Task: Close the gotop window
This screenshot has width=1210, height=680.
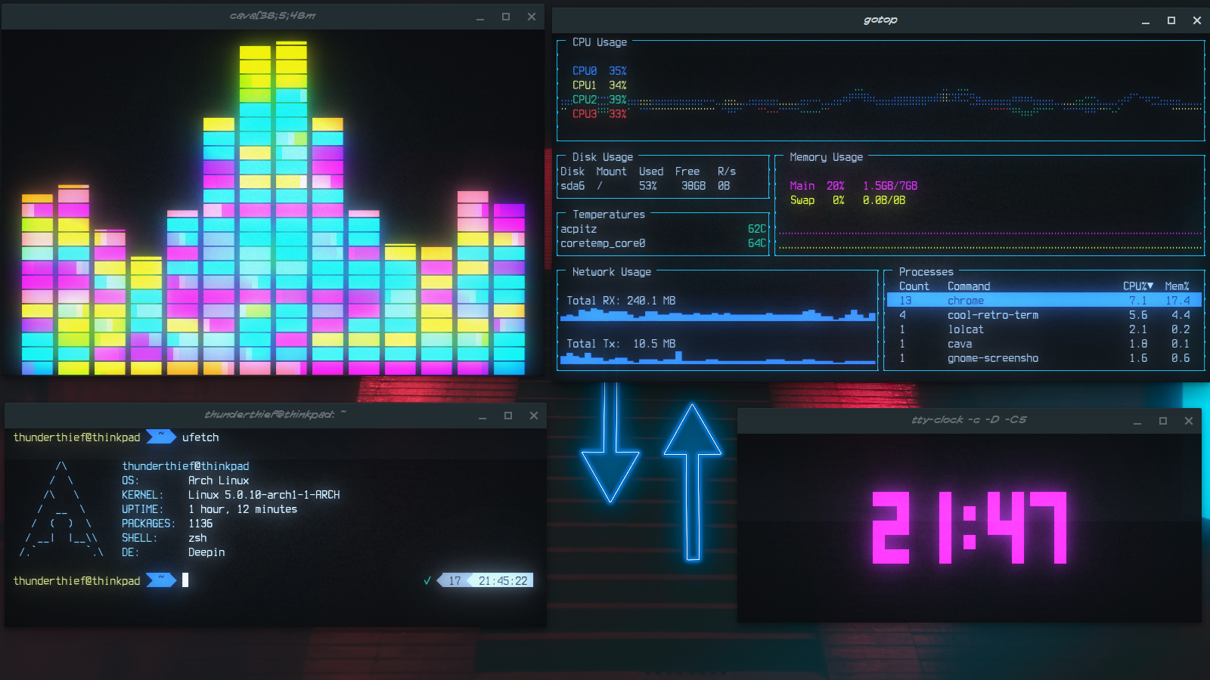Action: click(1197, 20)
